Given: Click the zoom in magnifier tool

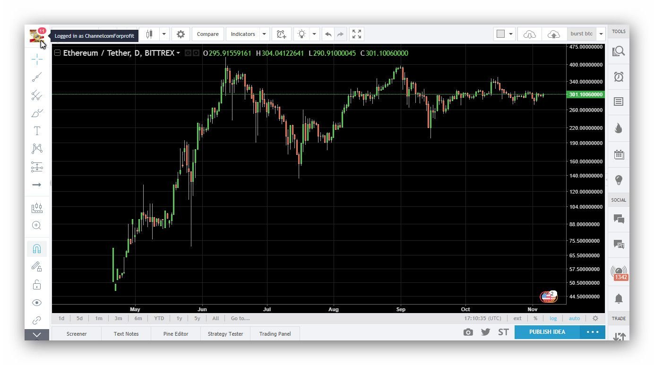Looking at the screenshot, I should click(x=37, y=226).
